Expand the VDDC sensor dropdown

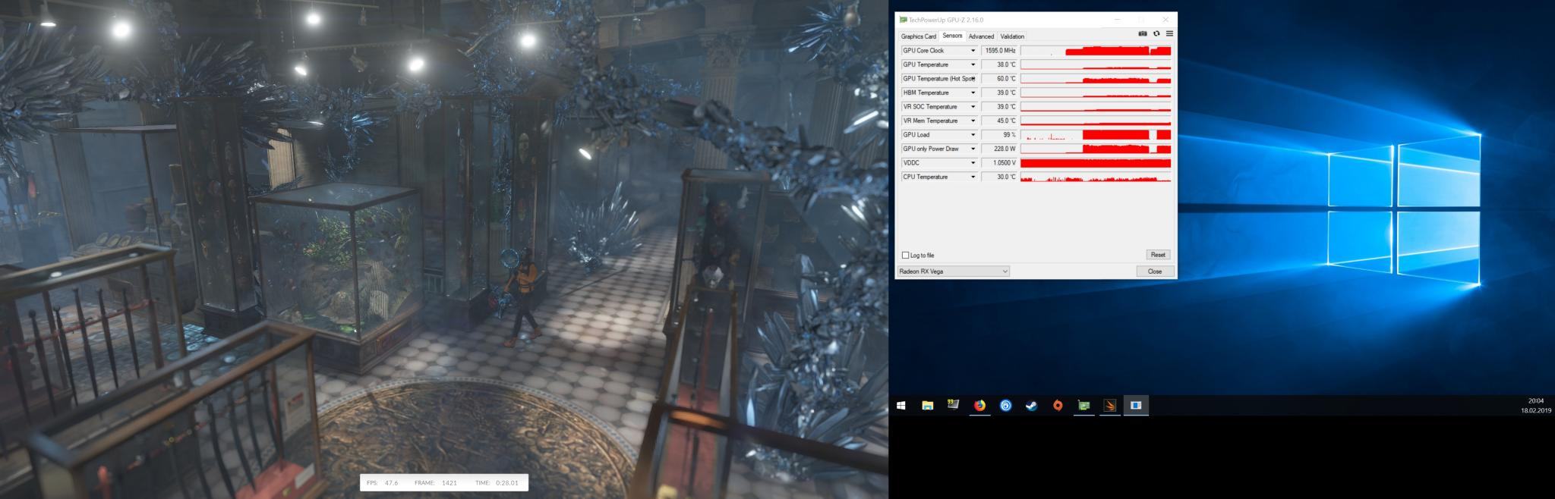pyautogui.click(x=973, y=163)
